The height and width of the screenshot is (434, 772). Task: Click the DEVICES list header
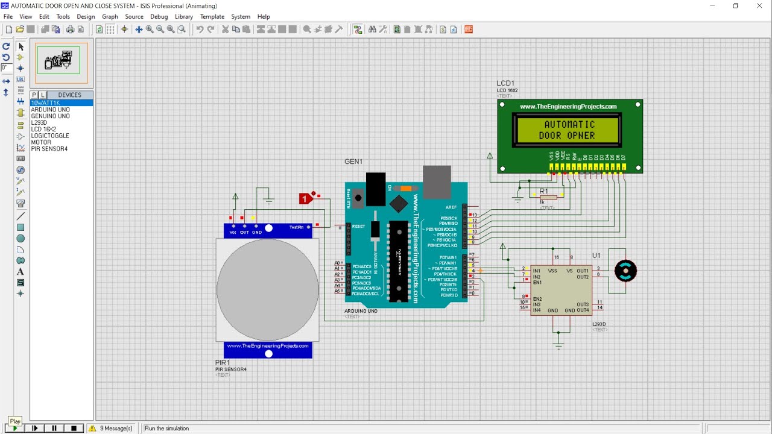tap(69, 95)
